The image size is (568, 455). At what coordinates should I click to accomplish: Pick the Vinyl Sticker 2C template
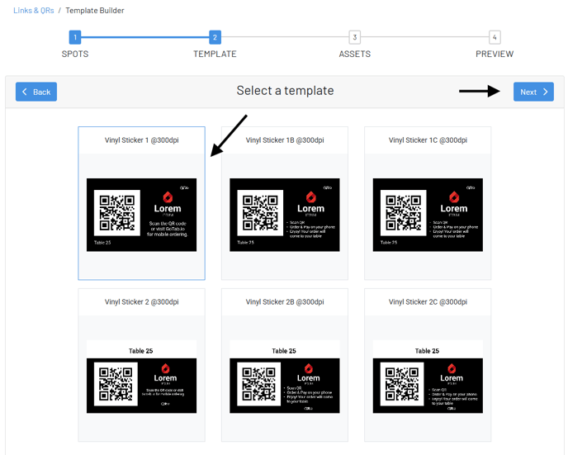point(428,364)
